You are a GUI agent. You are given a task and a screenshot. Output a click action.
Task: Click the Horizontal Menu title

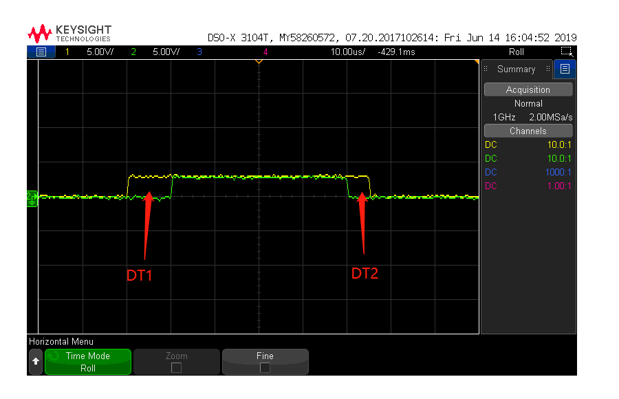coord(61,341)
